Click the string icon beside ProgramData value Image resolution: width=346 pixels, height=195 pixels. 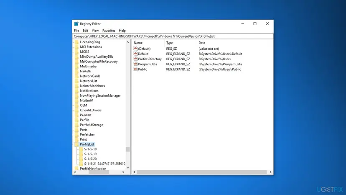(135, 64)
